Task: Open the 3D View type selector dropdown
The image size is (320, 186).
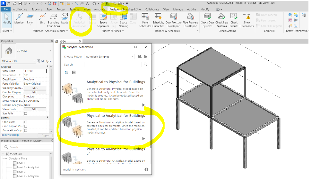Action: [x=50, y=51]
